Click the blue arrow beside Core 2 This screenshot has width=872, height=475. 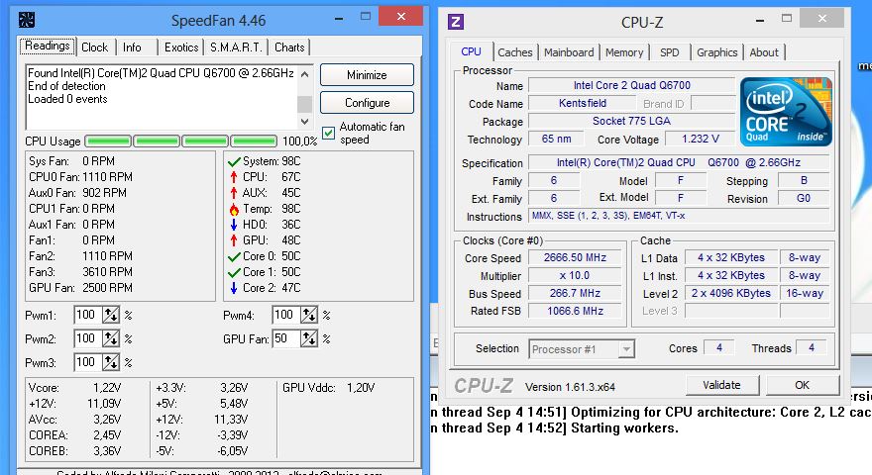234,288
